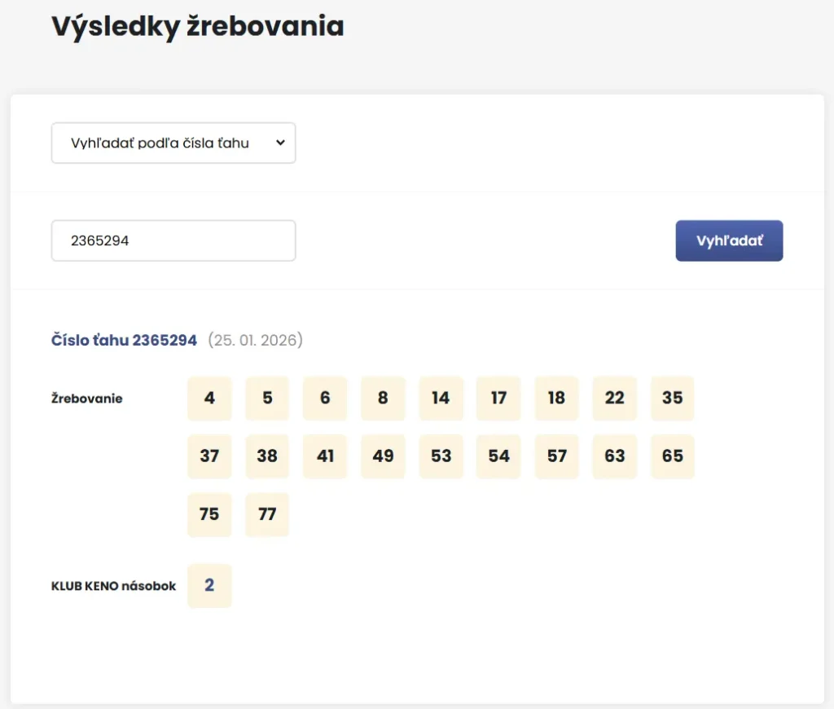Image resolution: width=834 pixels, height=709 pixels.
Task: Select number tile 49
Action: pyautogui.click(x=383, y=457)
